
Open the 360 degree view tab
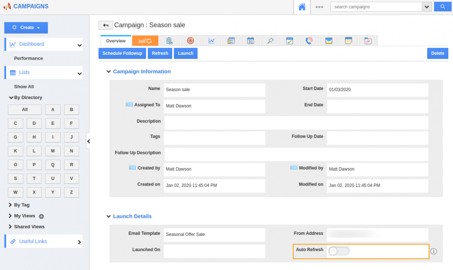[x=145, y=41]
